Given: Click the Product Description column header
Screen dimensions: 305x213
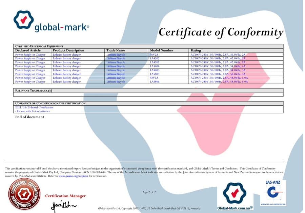Looking at the screenshot, I should click(68, 50).
